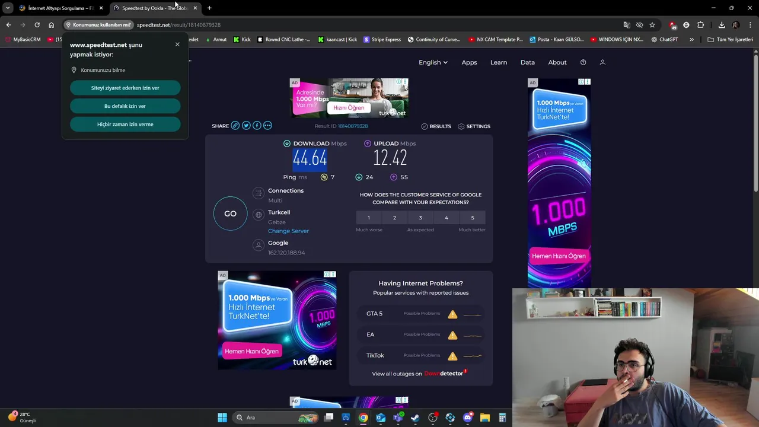Open Data in the site navigation
The width and height of the screenshot is (759, 427).
point(528,62)
